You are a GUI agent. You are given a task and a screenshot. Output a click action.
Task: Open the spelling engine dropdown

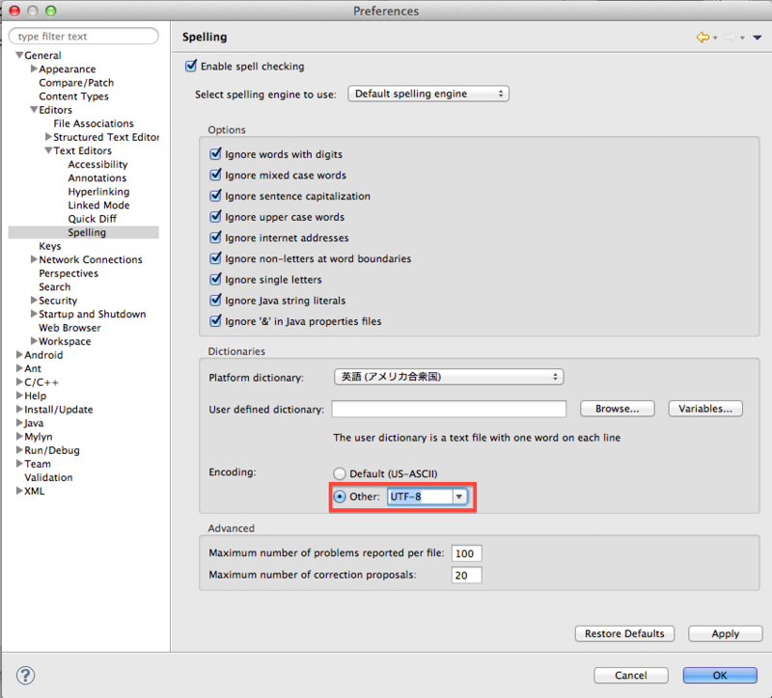428,94
